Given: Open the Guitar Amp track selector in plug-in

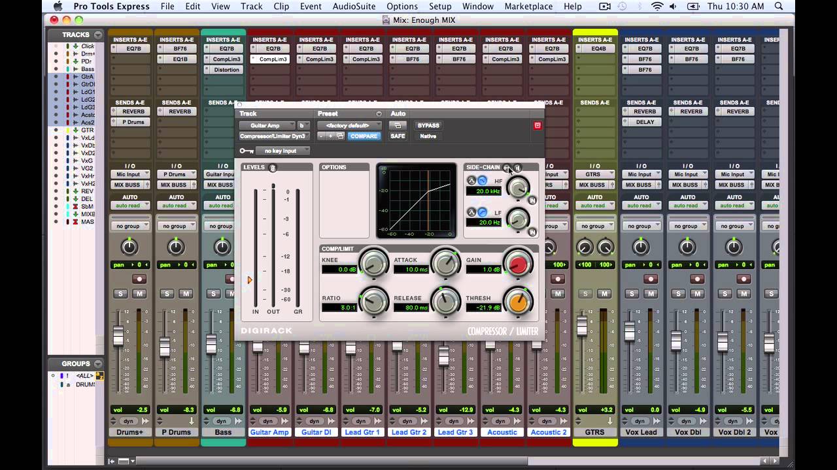Looking at the screenshot, I should [267, 125].
